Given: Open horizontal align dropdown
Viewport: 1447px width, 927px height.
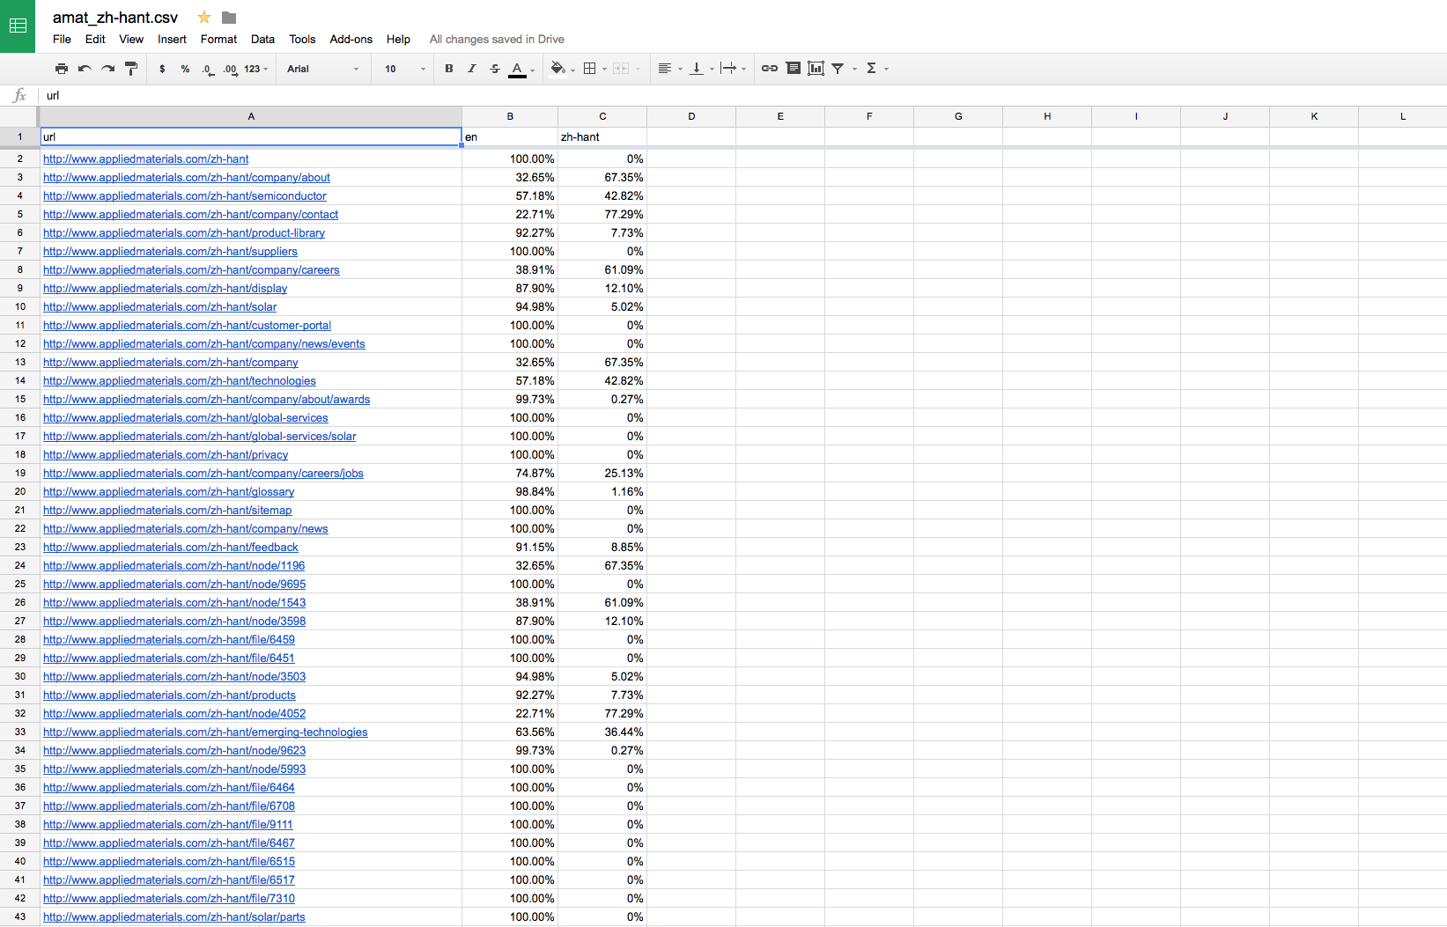Looking at the screenshot, I should point(669,69).
